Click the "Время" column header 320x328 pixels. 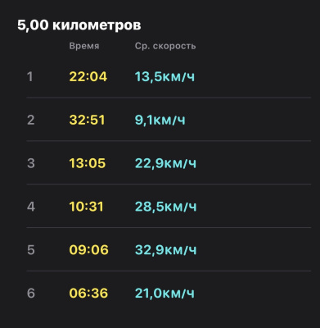pos(84,46)
